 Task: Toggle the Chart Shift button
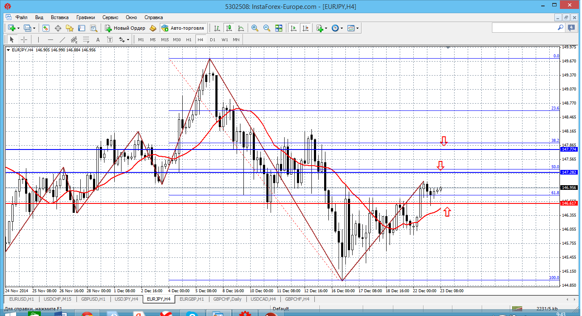[305, 28]
